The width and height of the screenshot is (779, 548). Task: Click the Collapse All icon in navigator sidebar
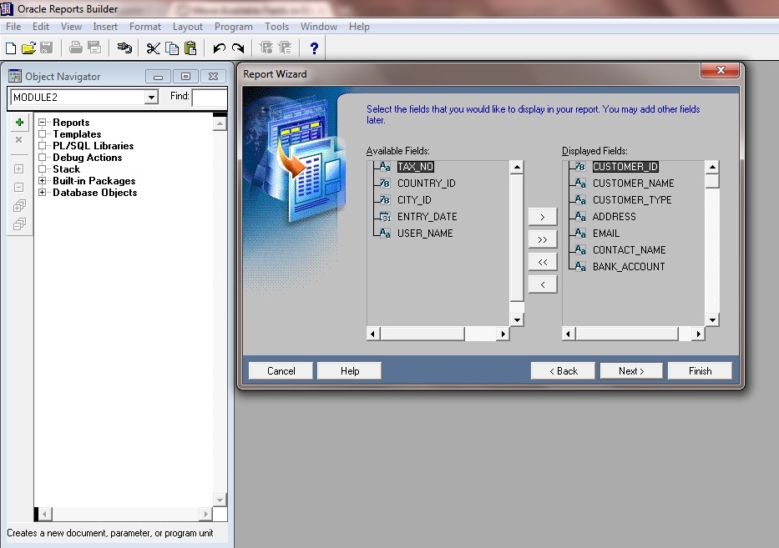pyautogui.click(x=19, y=224)
